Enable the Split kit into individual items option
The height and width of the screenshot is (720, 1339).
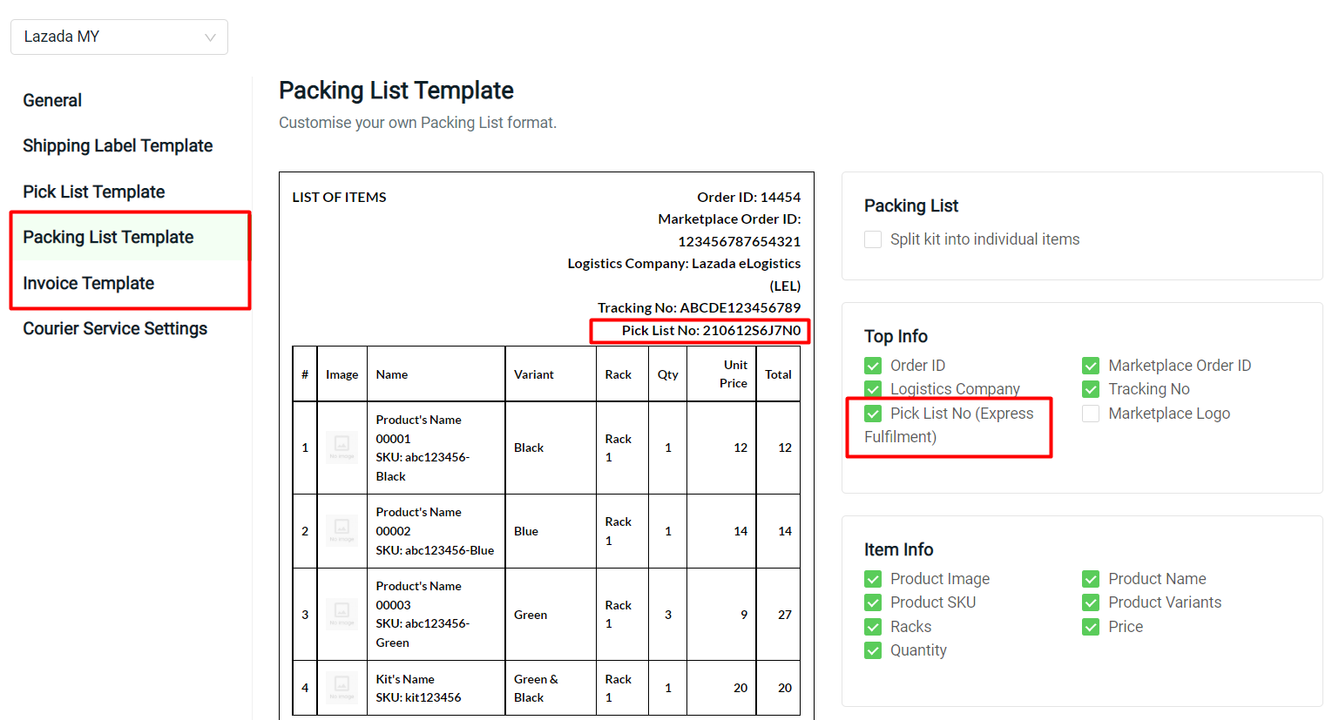pos(872,239)
